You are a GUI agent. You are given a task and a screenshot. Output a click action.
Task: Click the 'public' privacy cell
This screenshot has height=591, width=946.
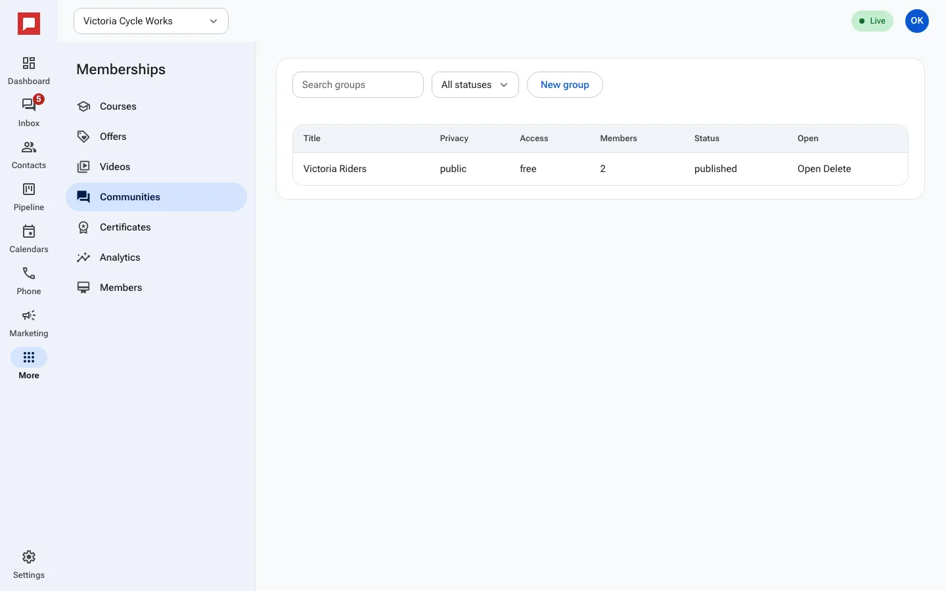click(x=453, y=169)
